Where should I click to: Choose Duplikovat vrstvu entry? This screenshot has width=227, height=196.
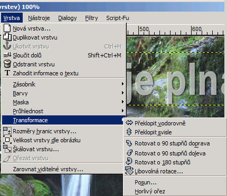[x=64, y=37]
